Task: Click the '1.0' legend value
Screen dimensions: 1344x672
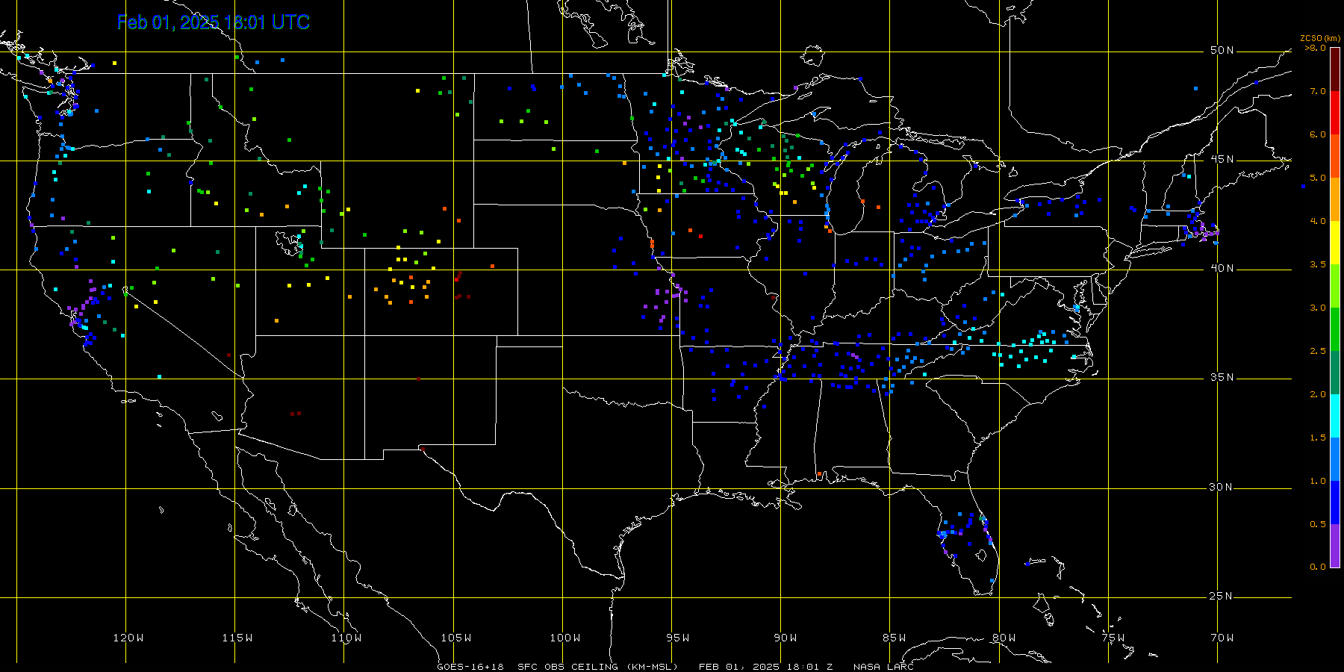Action: (x=1318, y=481)
